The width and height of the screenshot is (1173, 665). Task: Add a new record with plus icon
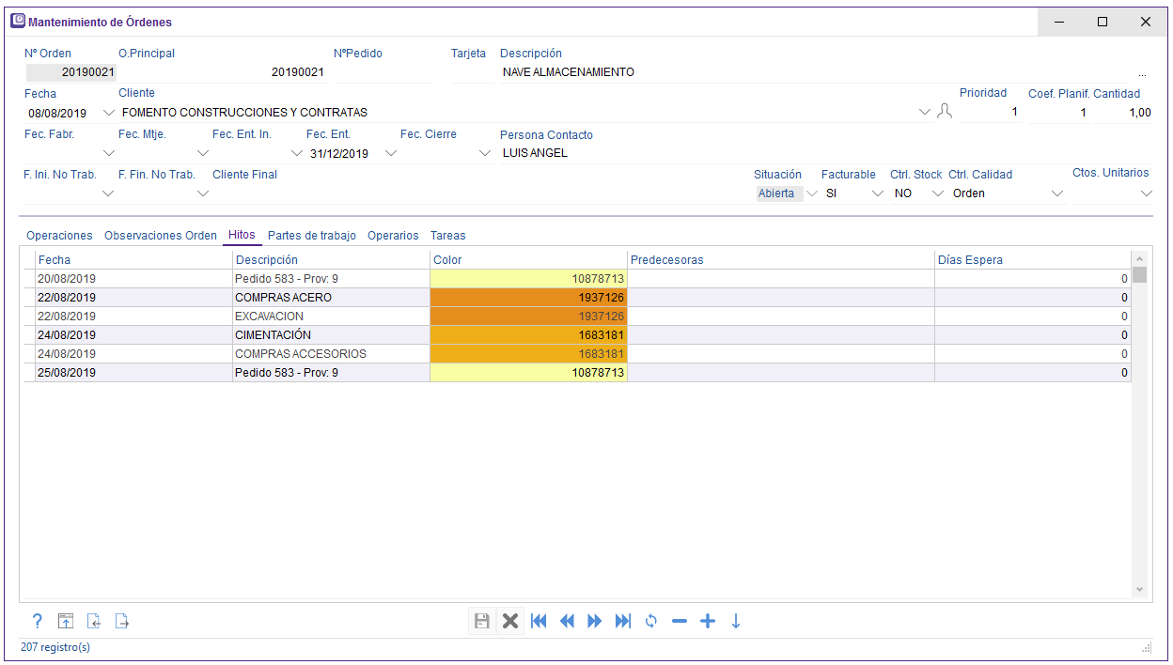708,621
